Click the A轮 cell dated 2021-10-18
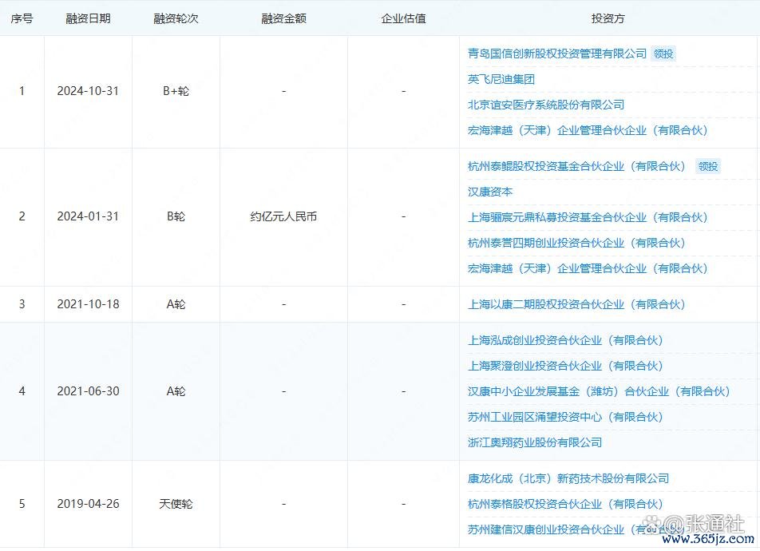This screenshot has height=551, width=760. point(176,304)
